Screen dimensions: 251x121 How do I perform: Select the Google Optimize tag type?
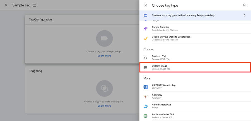click(195, 29)
